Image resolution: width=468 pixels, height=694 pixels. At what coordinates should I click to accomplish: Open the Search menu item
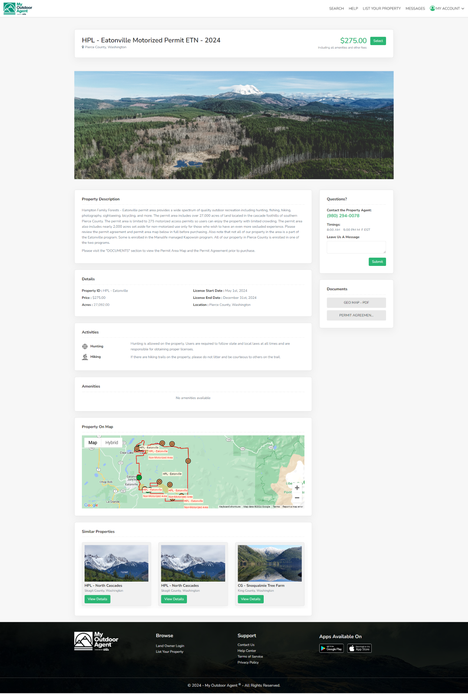pyautogui.click(x=336, y=8)
